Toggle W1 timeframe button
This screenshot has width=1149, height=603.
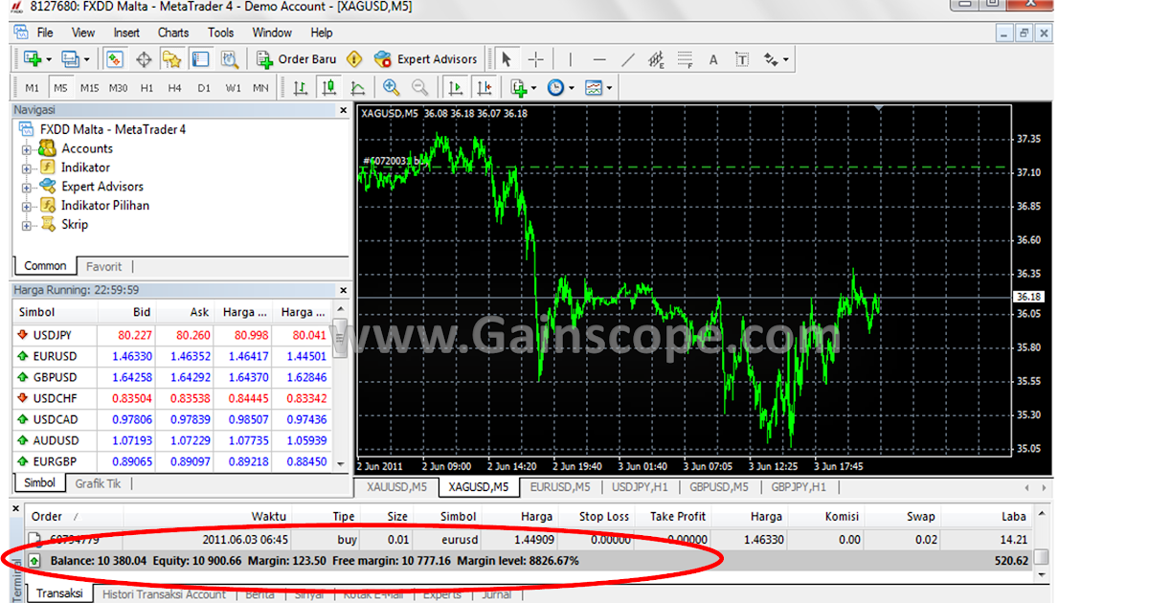pos(233,88)
